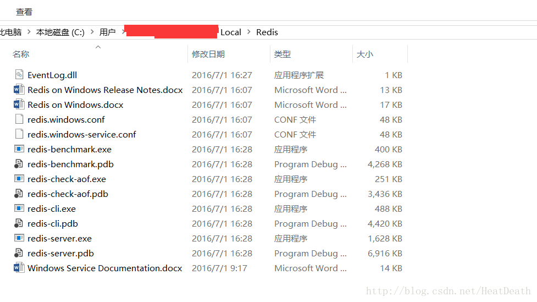Viewport: 537px width, 302px height.
Task: Click 2016/7/1 16:27 date of EventLog.dll
Action: point(222,75)
